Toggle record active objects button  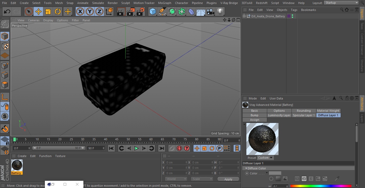click(x=179, y=148)
